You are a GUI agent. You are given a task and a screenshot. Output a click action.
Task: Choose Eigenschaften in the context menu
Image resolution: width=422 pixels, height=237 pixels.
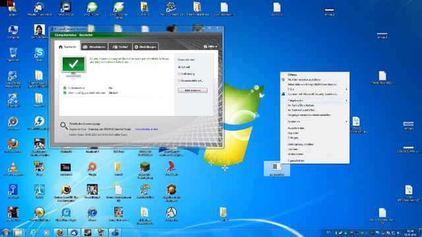tap(315, 161)
